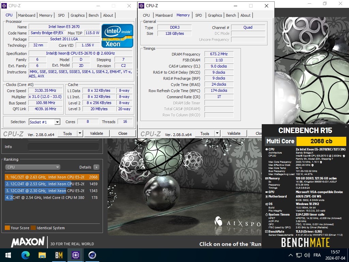Click the MAXON logo in Cinebench

[x=28, y=242]
